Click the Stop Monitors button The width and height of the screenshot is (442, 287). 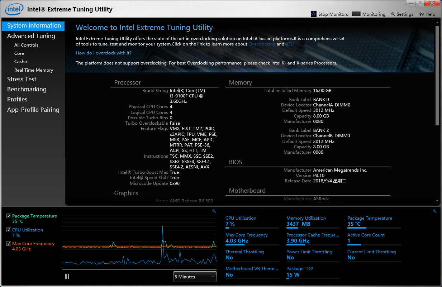coord(329,14)
